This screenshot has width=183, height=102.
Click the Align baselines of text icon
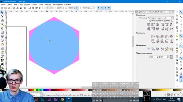pyautogui.click(x=171, y=29)
